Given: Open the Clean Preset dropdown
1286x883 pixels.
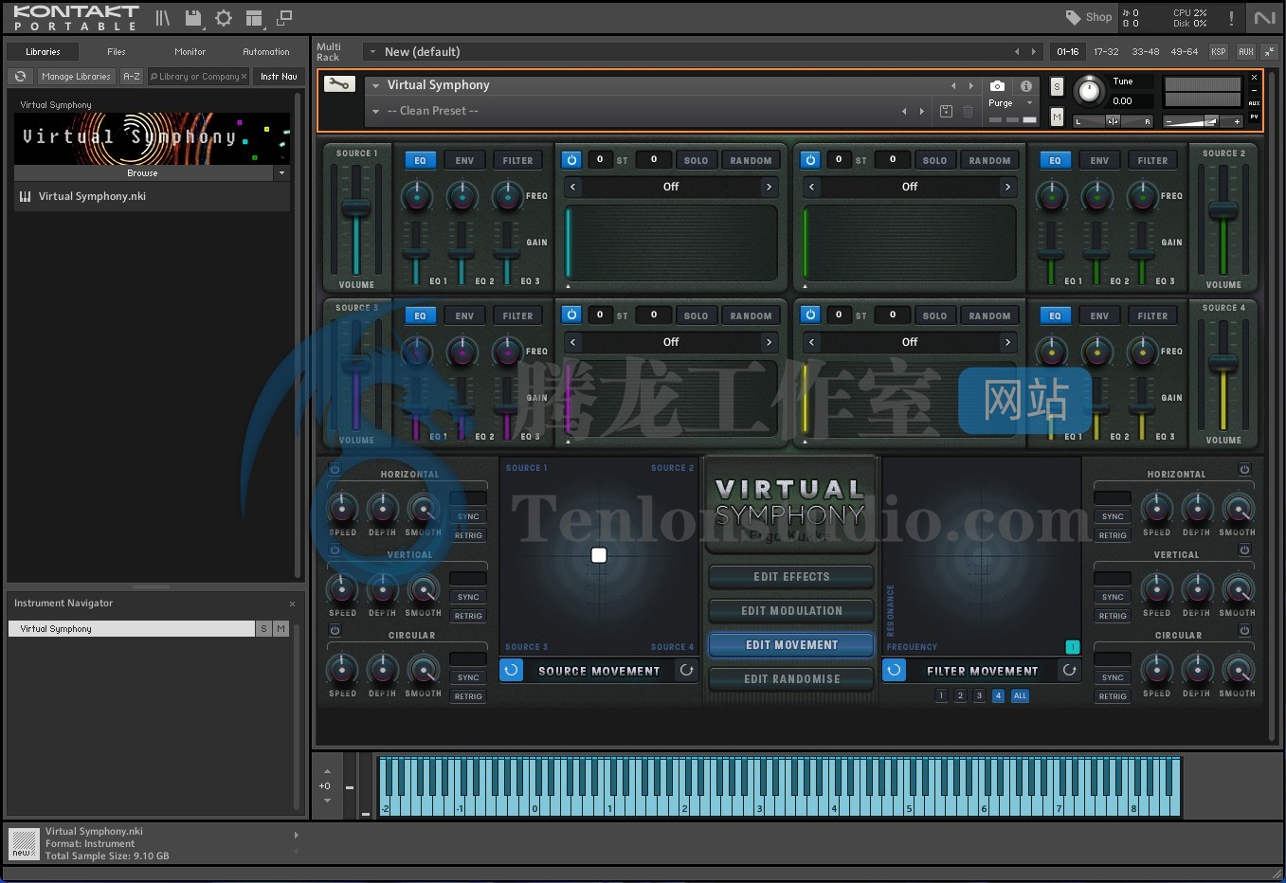Looking at the screenshot, I should tap(375, 111).
